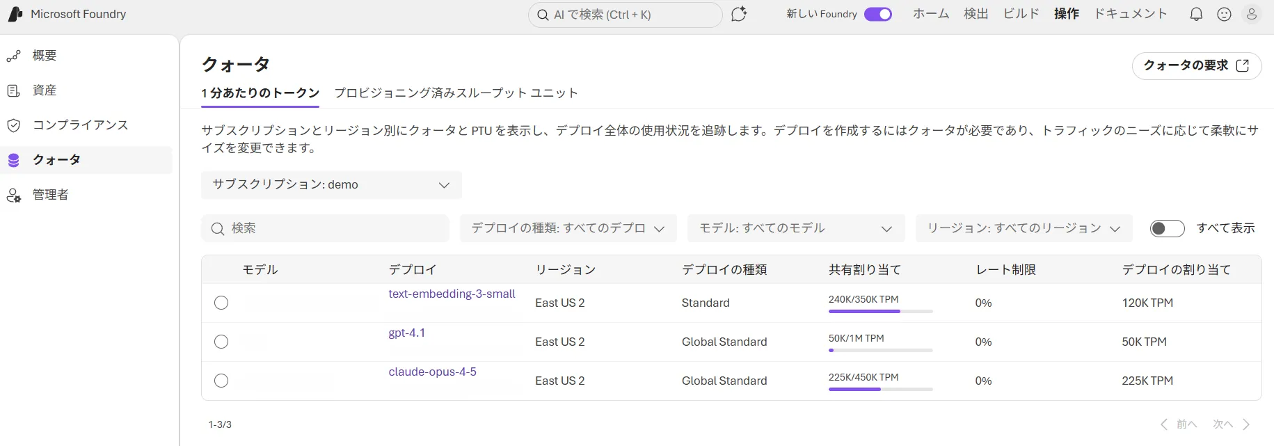Click the 225K TPM allocation value
The width and height of the screenshot is (1274, 446).
tap(1147, 381)
